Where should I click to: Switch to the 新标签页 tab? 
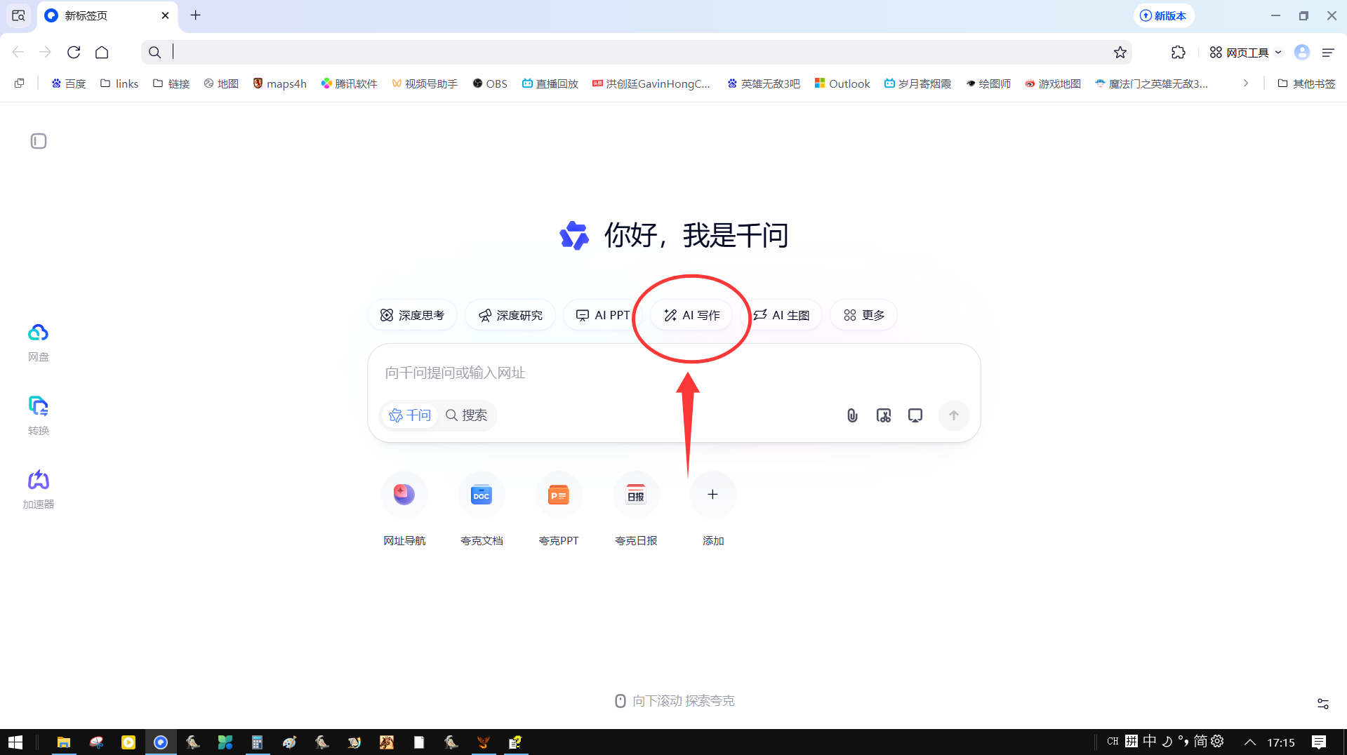coord(86,15)
